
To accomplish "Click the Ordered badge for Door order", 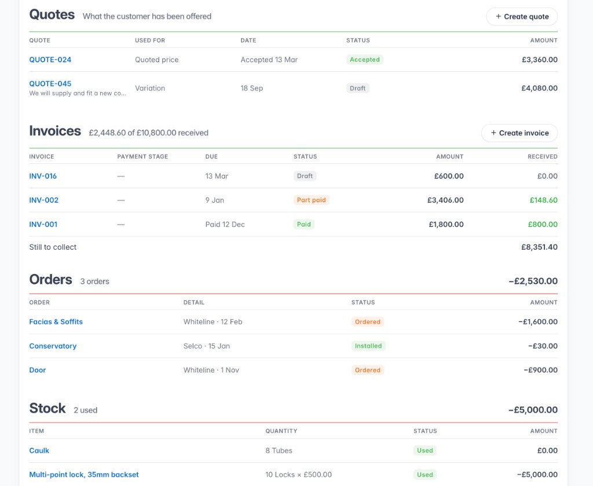I will [x=368, y=370].
